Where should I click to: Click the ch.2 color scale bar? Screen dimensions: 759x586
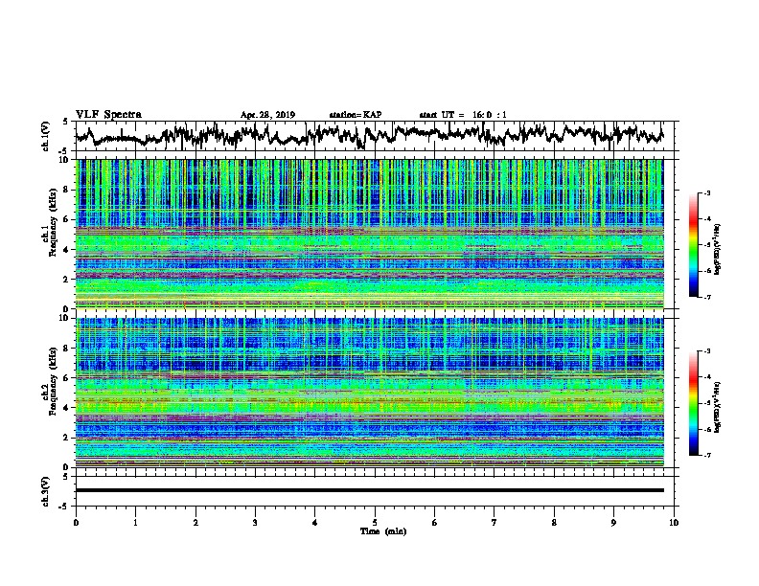(693, 403)
